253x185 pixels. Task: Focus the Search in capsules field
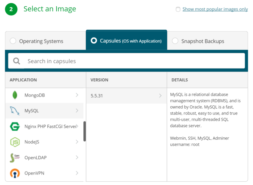tap(132, 61)
